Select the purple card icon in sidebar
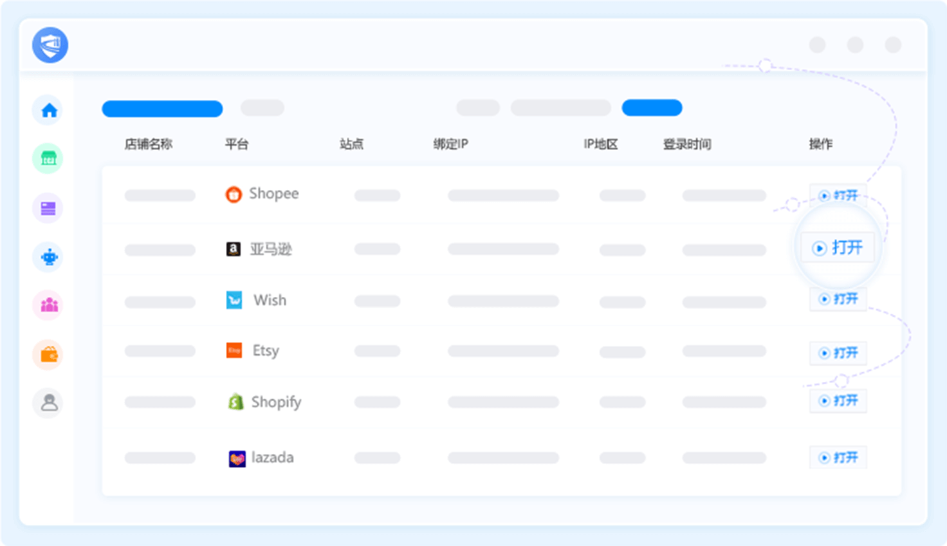The height and width of the screenshot is (546, 947). tap(48, 208)
